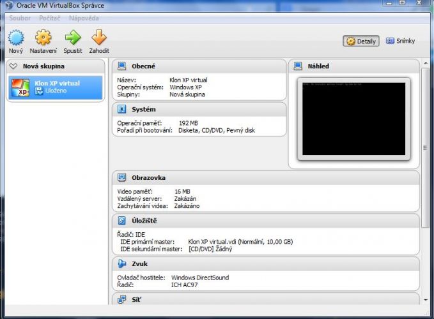Click the Systém section chip icon
434x319 pixels.
tap(122, 109)
